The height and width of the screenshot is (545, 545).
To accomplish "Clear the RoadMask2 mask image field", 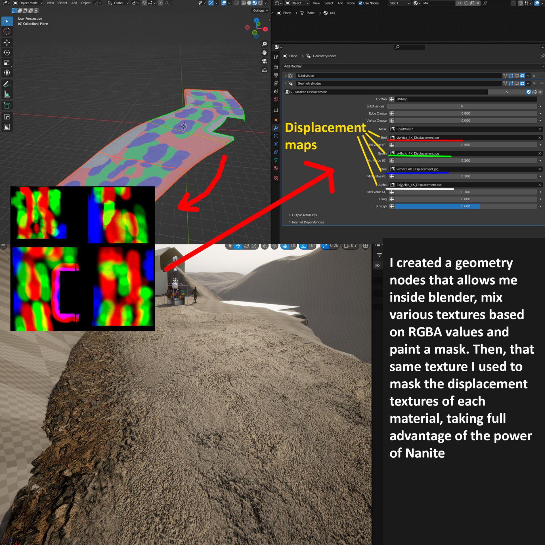I will tap(539, 129).
